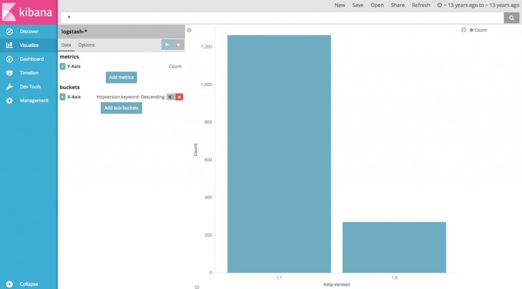Viewport: 522px width, 289px height.
Task: Click the httpversion.keyword: Descending text
Action: tap(130, 97)
